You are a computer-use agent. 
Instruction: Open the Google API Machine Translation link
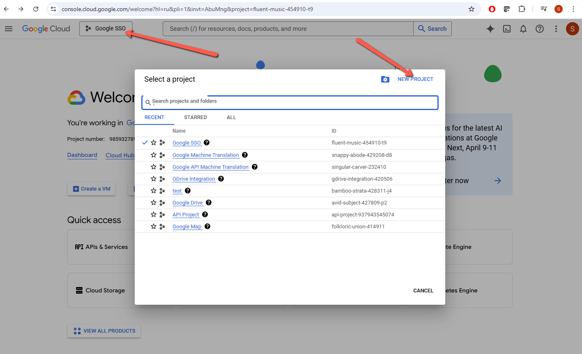(211, 167)
